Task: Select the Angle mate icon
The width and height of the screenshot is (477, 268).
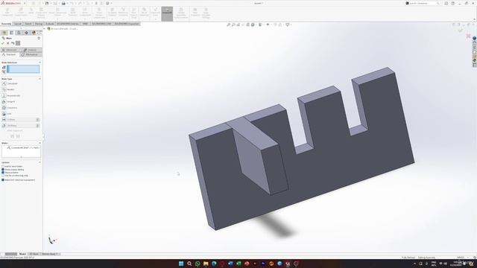Action: coord(4,126)
